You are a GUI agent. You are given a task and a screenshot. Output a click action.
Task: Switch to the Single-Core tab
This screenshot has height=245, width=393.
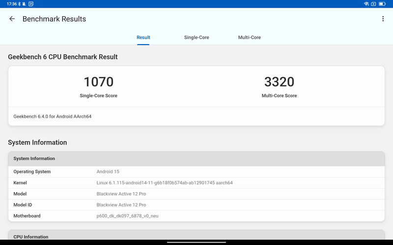coord(196,38)
